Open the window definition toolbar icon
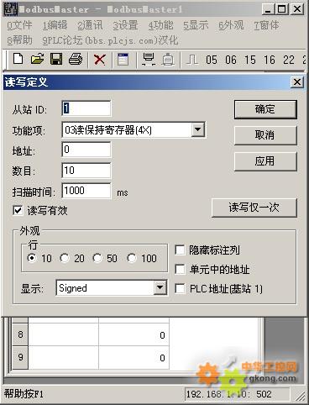Screen dimensions: 309x405 123,59
